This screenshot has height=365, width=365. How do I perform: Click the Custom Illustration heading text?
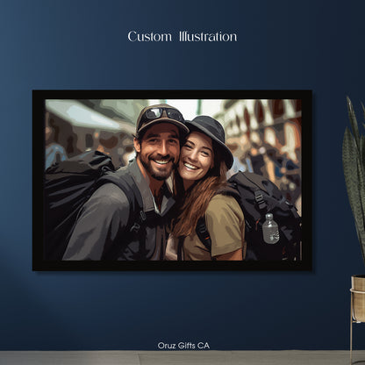(x=182, y=37)
